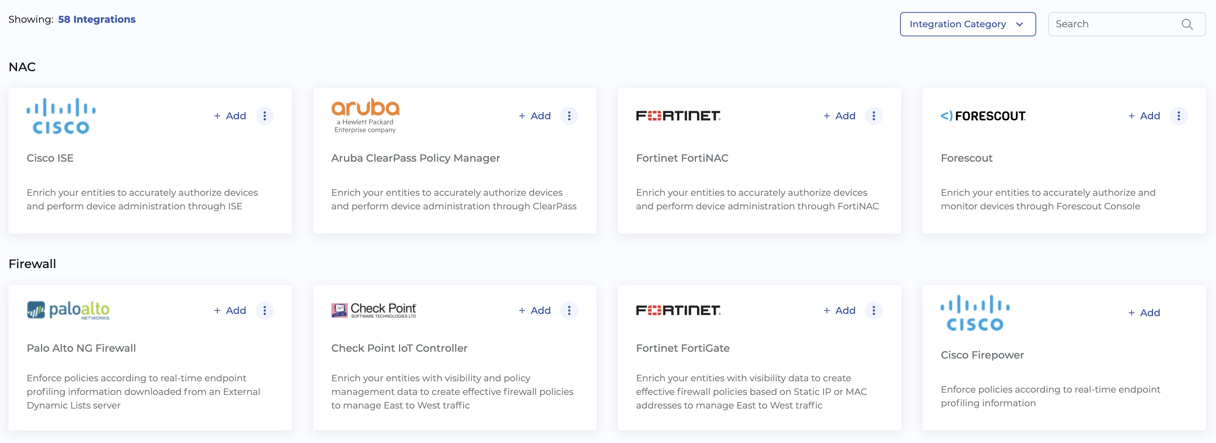Expand the Integration Category dropdown
The height and width of the screenshot is (443, 1216).
click(x=967, y=24)
